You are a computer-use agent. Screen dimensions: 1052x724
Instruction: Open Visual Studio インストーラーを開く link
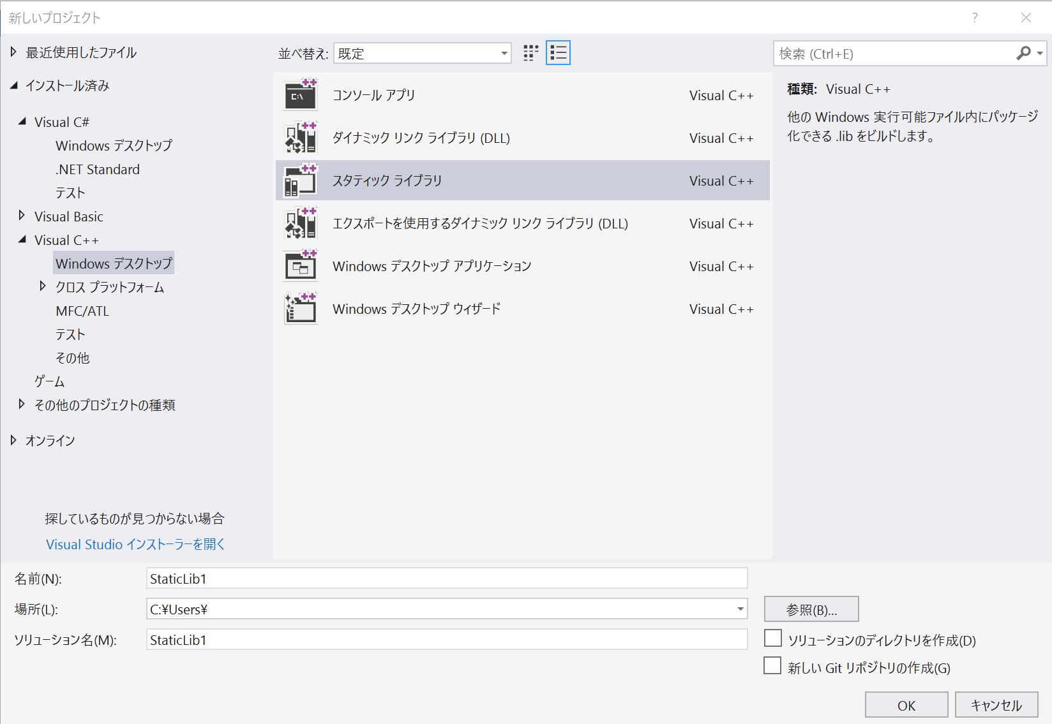pos(135,544)
